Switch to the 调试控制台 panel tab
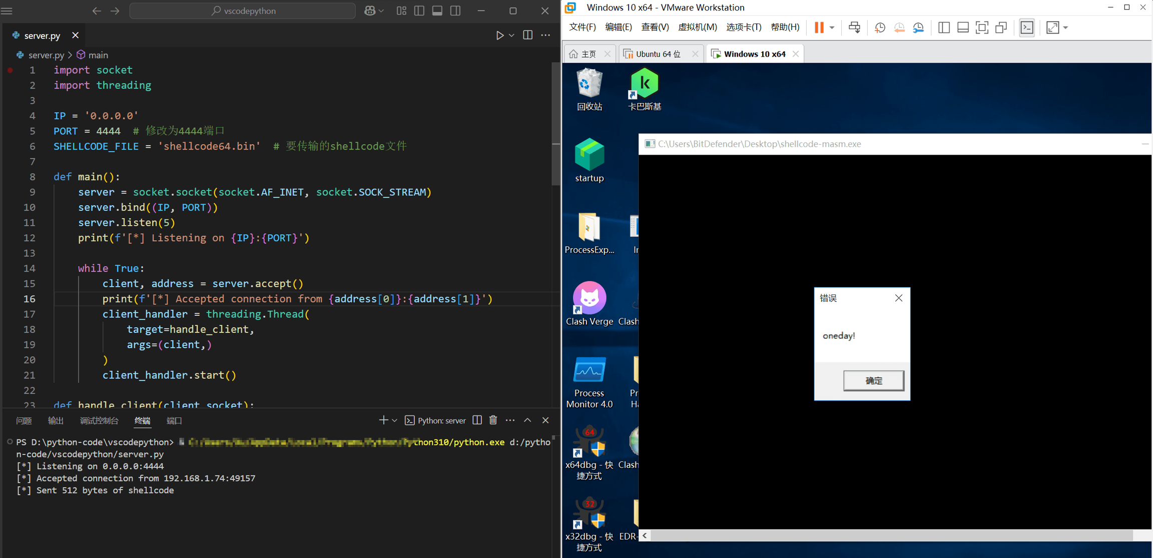The image size is (1153, 558). [x=99, y=421]
